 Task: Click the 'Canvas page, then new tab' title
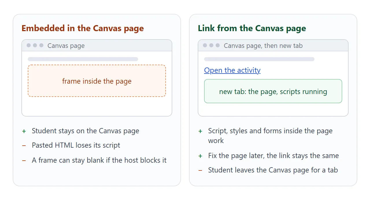click(263, 46)
